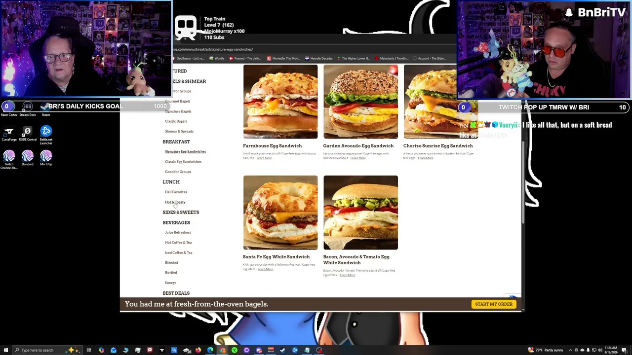Click Learn More under Bacon, Avocado & Tomato

(348, 275)
